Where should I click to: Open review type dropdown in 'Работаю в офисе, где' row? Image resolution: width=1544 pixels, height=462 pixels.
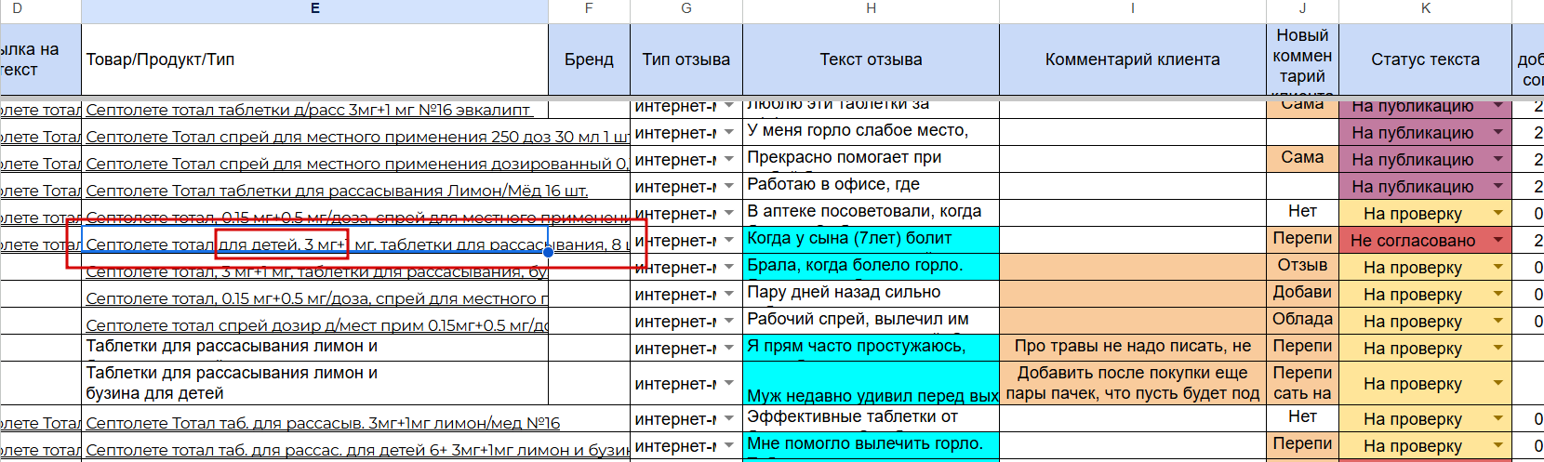pyautogui.click(x=729, y=187)
